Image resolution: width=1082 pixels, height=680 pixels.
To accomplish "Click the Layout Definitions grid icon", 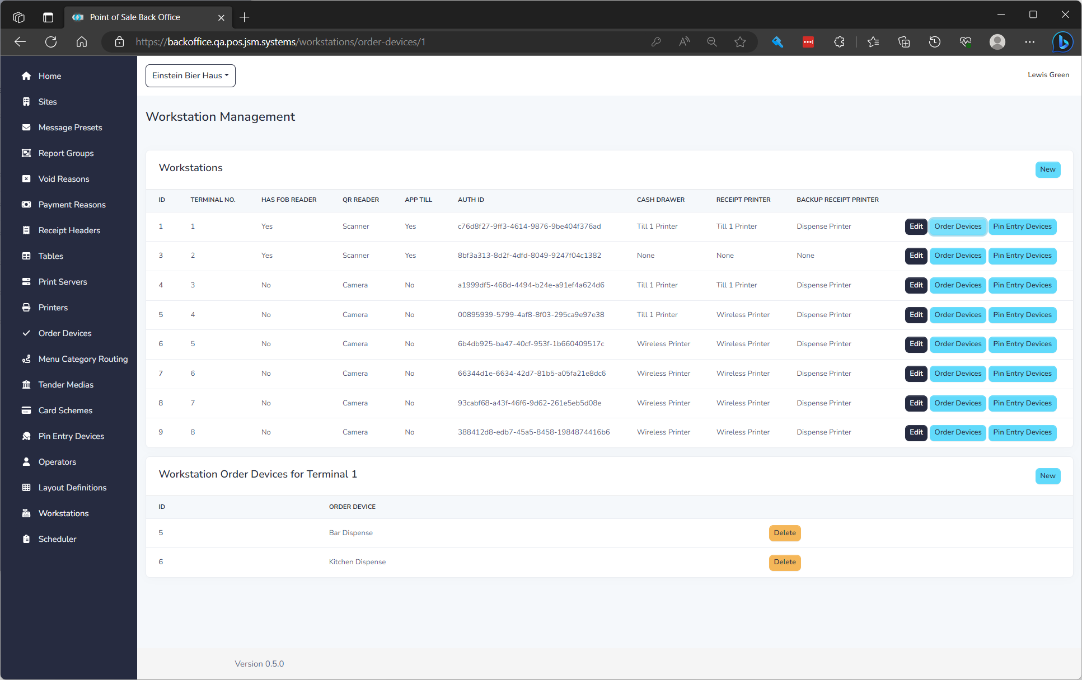I will (26, 488).
